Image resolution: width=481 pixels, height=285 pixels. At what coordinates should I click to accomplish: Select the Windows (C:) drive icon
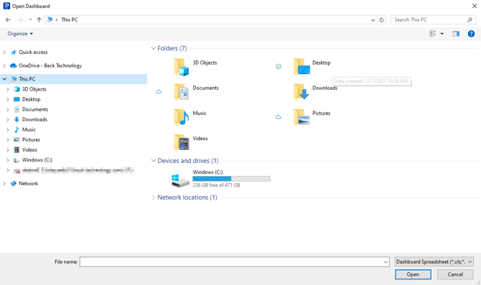click(x=180, y=180)
